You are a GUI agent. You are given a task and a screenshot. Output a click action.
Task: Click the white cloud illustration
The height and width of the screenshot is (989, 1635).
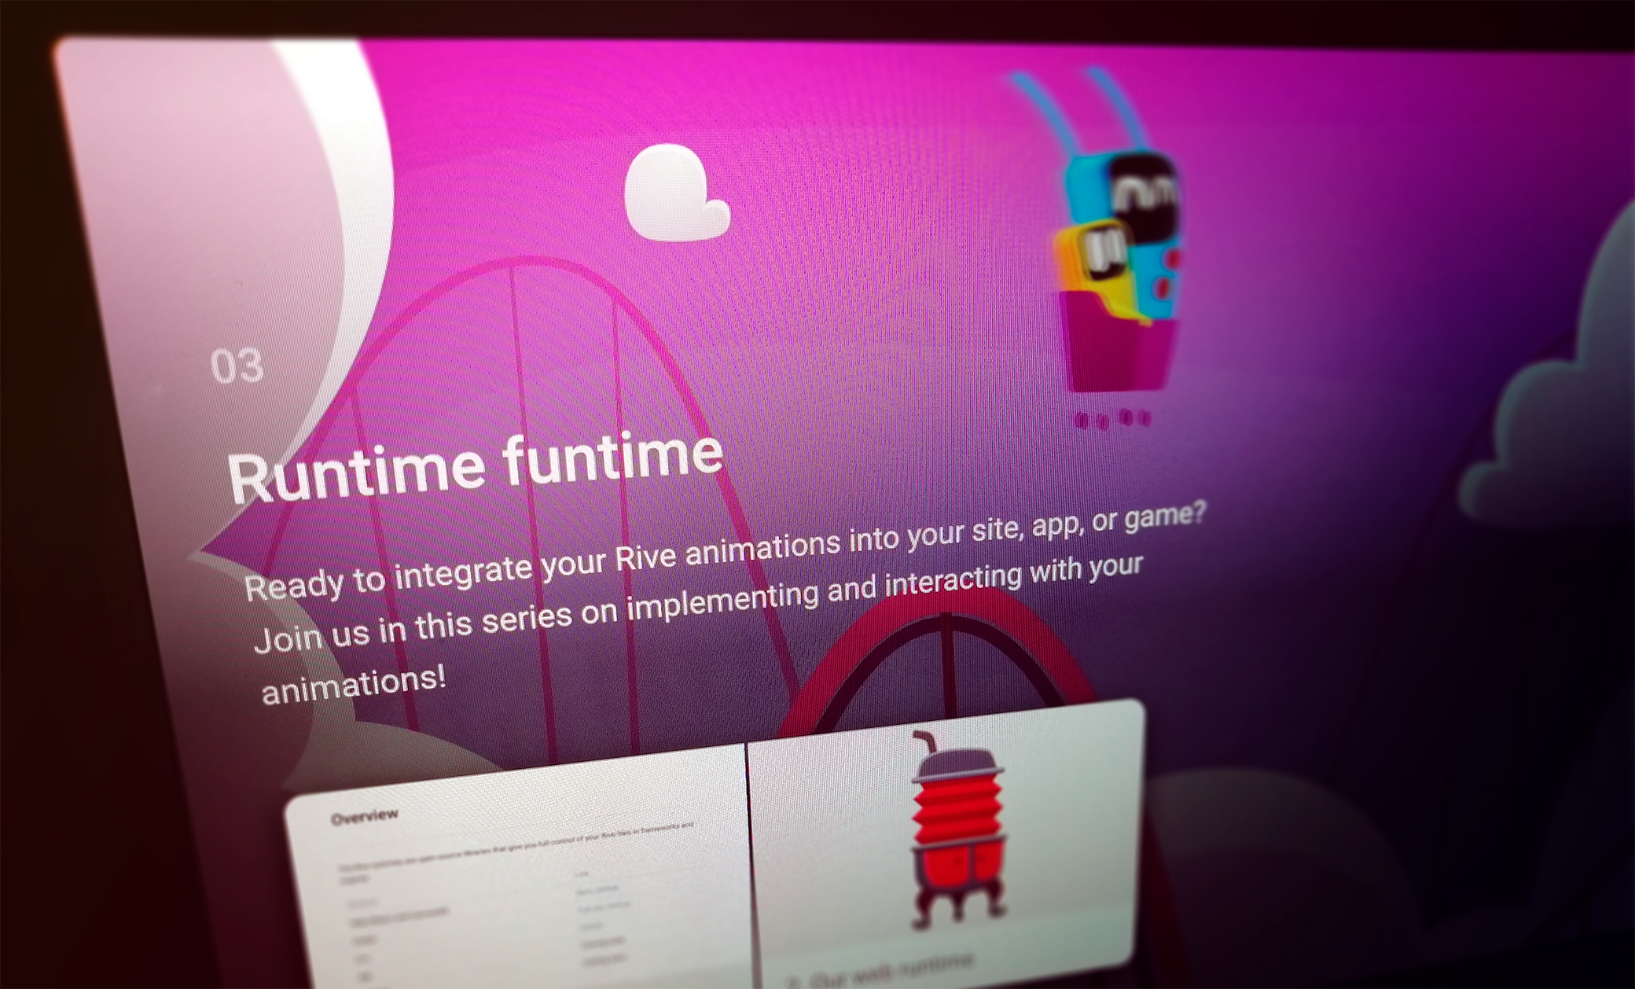tap(676, 193)
